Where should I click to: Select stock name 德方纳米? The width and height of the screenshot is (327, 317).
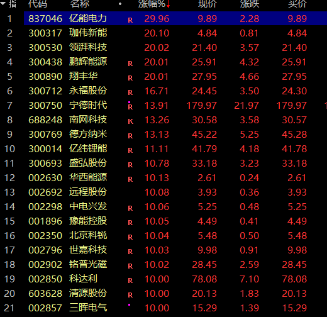88,134
